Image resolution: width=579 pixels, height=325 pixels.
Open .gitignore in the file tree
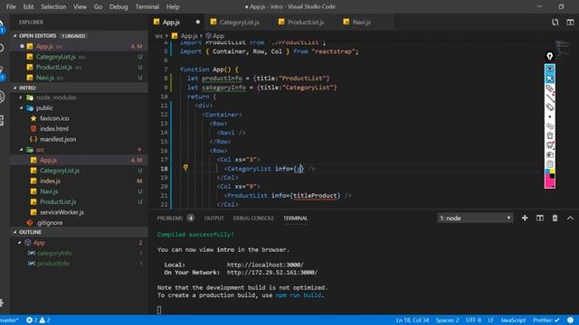(x=50, y=223)
